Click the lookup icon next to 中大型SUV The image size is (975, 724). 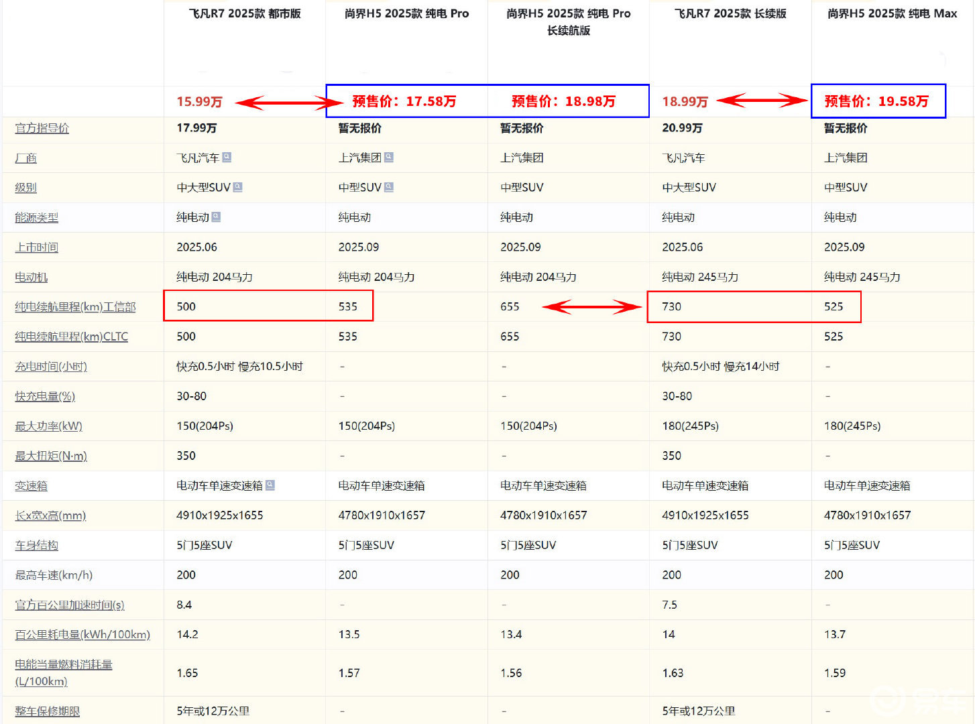pos(237,187)
